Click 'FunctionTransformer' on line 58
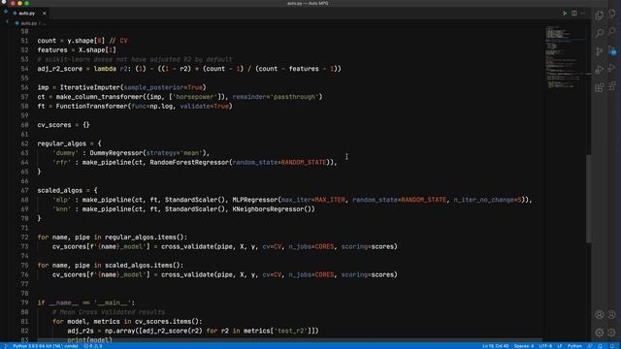The width and height of the screenshot is (621, 349). click(91, 106)
